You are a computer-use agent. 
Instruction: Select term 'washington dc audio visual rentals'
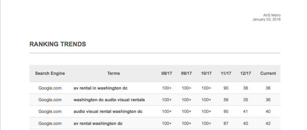(x=109, y=100)
